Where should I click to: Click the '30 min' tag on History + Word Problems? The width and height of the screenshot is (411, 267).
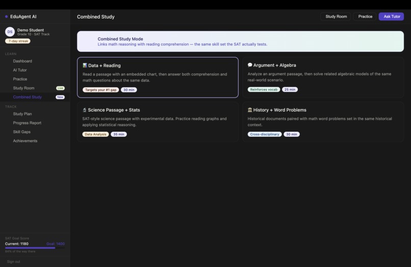292,134
